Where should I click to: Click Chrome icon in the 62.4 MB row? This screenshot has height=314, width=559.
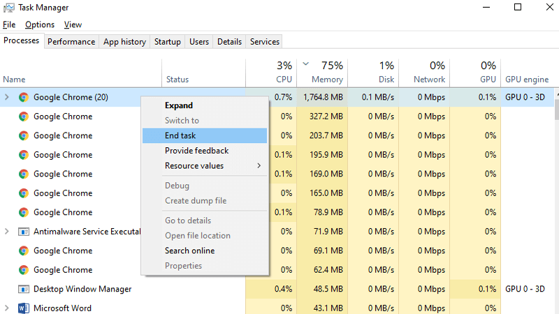click(x=24, y=270)
